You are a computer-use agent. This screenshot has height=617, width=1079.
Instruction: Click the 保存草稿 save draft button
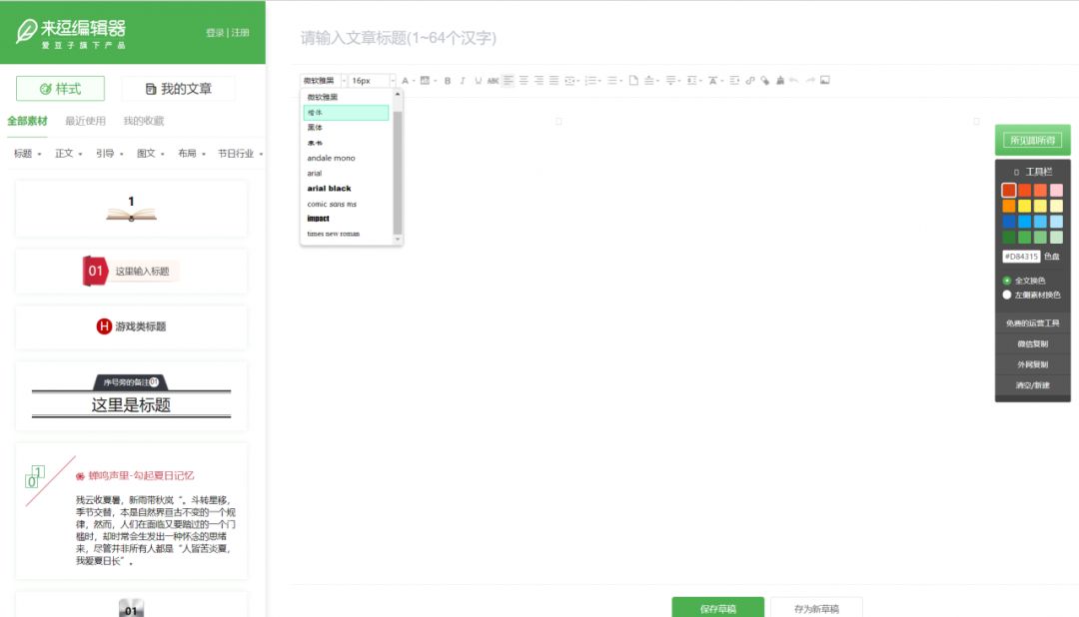(x=718, y=607)
